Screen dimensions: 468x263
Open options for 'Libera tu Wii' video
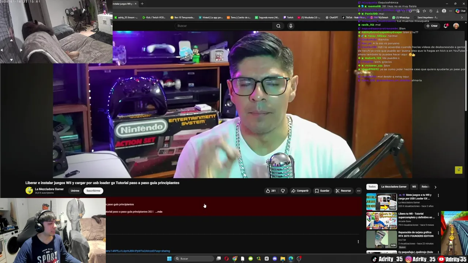[438, 214]
